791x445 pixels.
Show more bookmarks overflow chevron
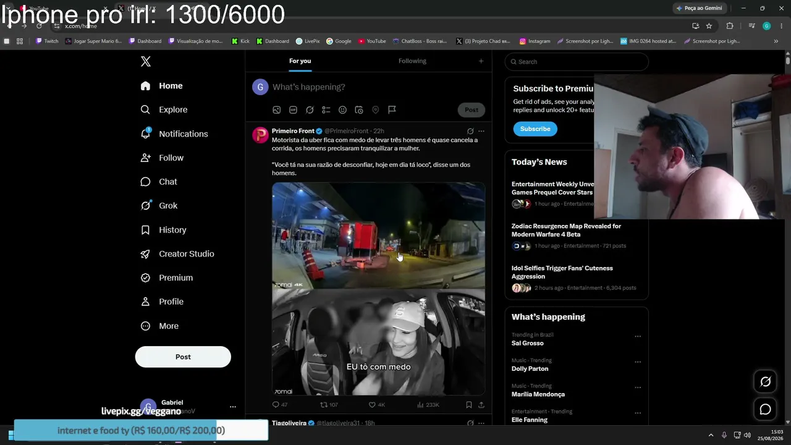click(776, 41)
